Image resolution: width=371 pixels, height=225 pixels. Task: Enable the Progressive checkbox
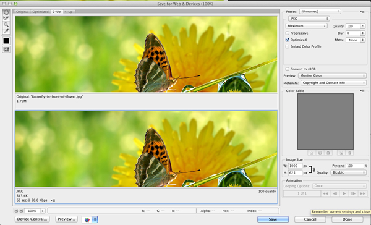(288, 33)
